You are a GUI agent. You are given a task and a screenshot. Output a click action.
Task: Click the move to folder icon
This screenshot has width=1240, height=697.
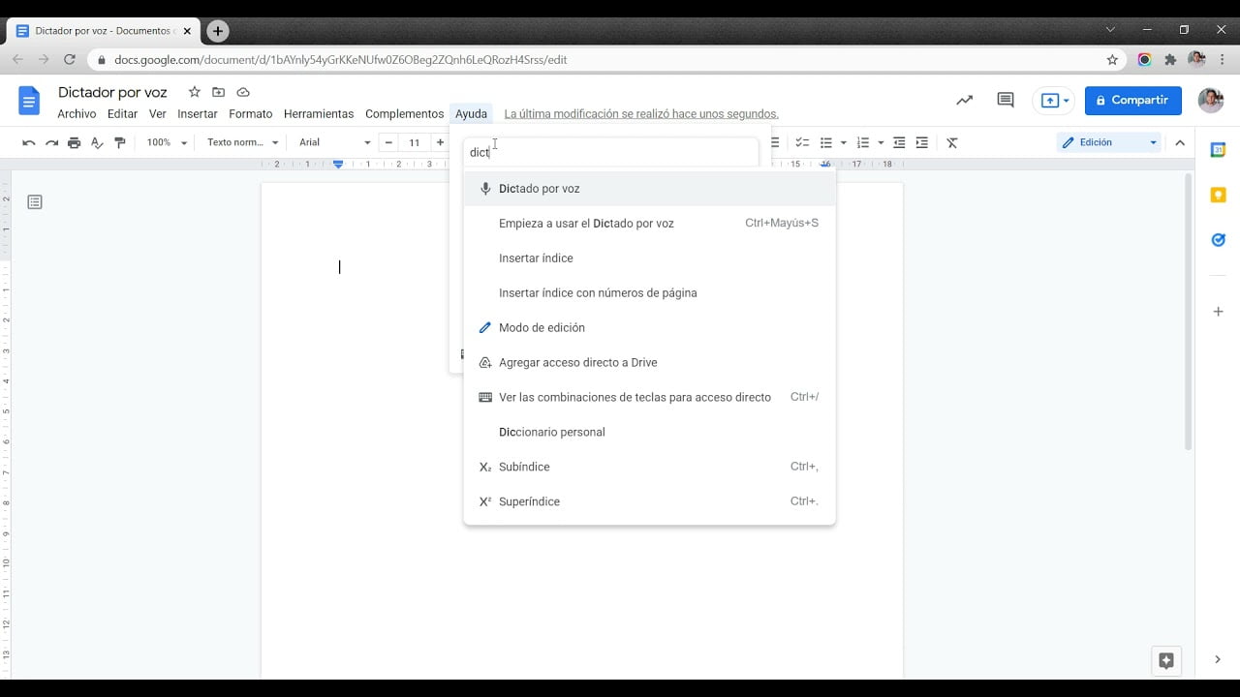[218, 92]
